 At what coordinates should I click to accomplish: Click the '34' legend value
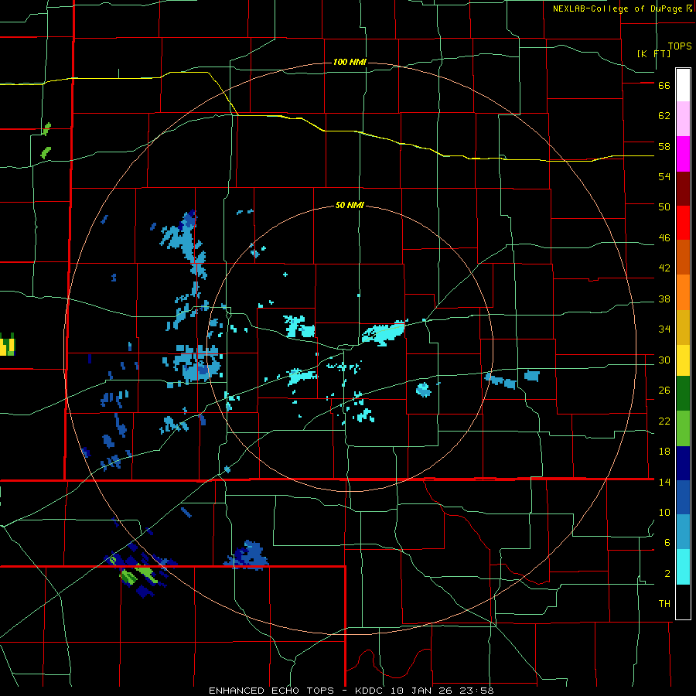(x=664, y=329)
